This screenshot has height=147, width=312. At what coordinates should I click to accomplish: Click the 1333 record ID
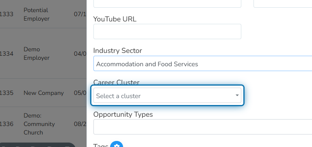pyautogui.click(x=6, y=14)
